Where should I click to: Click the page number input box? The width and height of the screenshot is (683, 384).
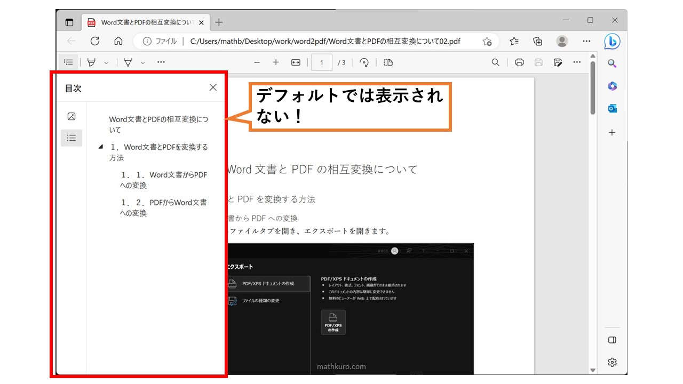pos(322,62)
